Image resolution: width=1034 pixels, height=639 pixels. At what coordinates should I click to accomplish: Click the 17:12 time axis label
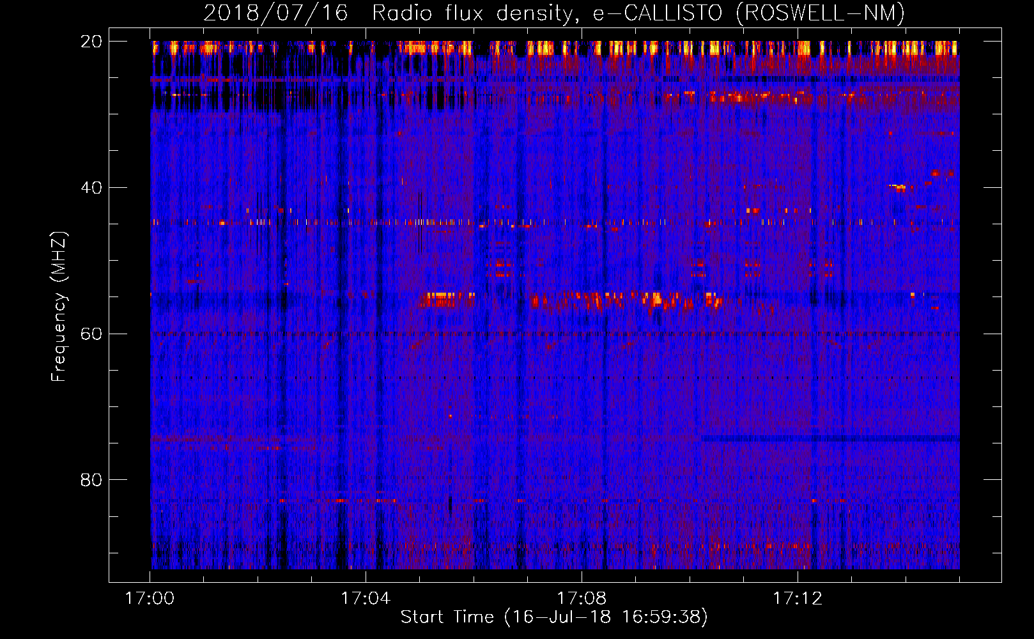(x=798, y=599)
